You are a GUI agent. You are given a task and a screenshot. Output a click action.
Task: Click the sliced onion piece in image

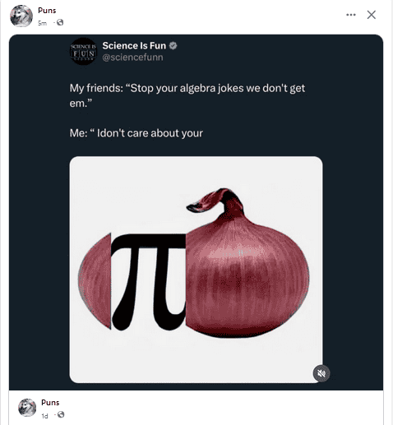[x=95, y=281]
